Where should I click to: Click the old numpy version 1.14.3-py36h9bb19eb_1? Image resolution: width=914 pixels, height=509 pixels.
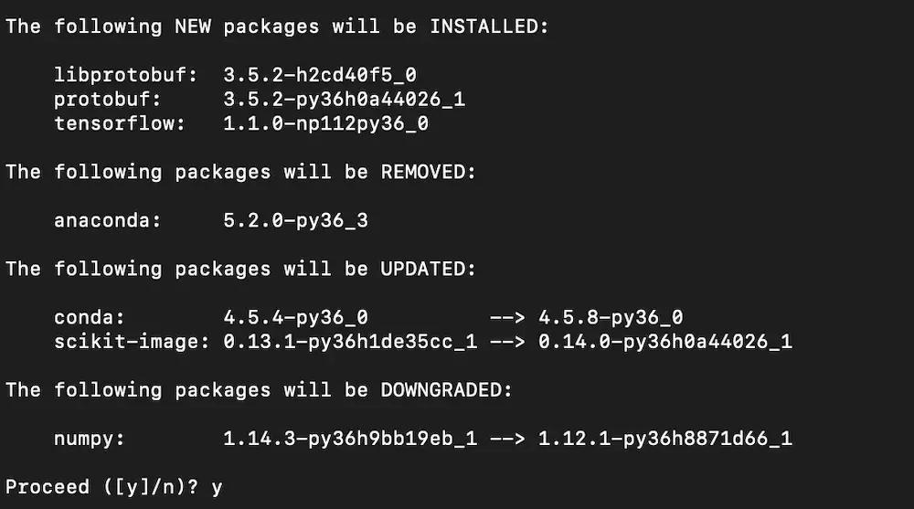coord(350,439)
